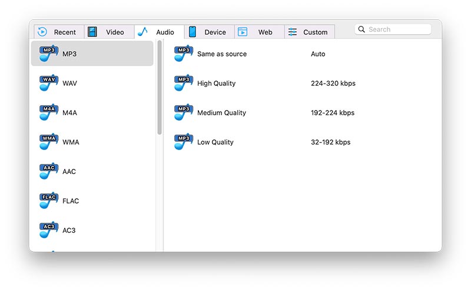Click the 32-192 kbps value
The width and height of the screenshot is (471, 290).
(x=331, y=142)
